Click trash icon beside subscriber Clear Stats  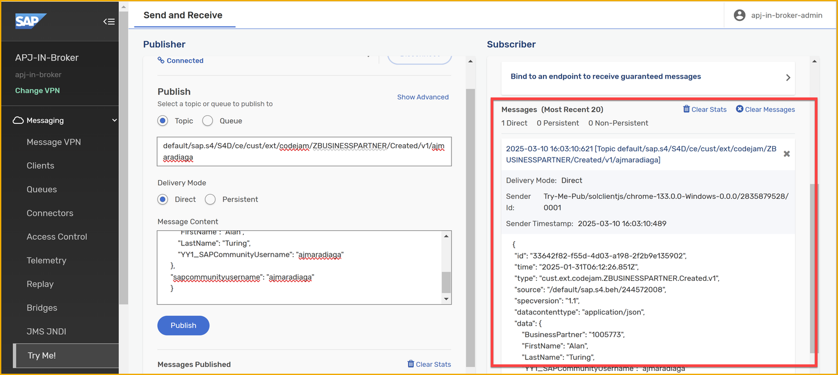coord(686,109)
